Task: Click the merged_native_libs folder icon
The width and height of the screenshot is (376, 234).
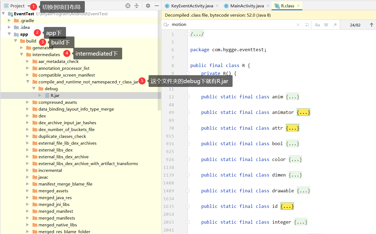Action: (x=35, y=225)
